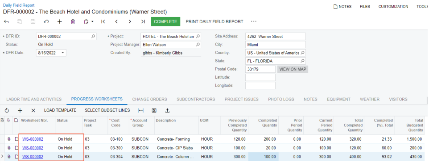Open the Project Manager lookup magnifier
The image size is (429, 167).
[x=198, y=44]
